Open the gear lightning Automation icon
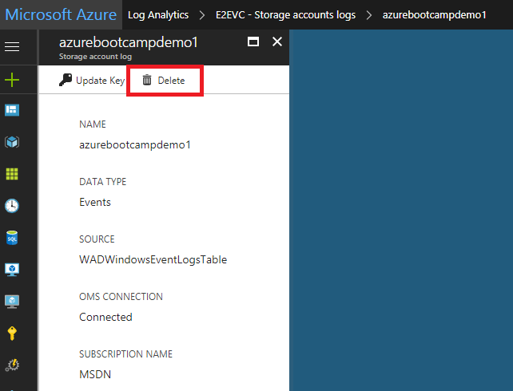513x391 pixels. click(x=12, y=365)
